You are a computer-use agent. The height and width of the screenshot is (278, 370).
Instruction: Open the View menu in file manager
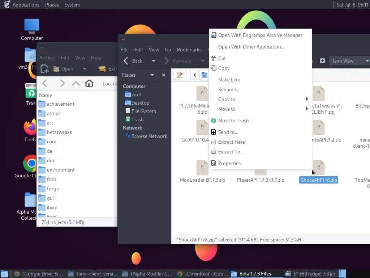coord(154,50)
